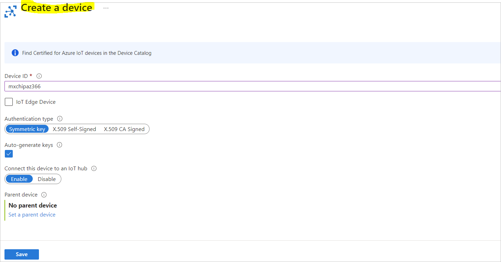This screenshot has width=501, height=262.
Task: Select Symmetric key authentication
Action: point(27,129)
